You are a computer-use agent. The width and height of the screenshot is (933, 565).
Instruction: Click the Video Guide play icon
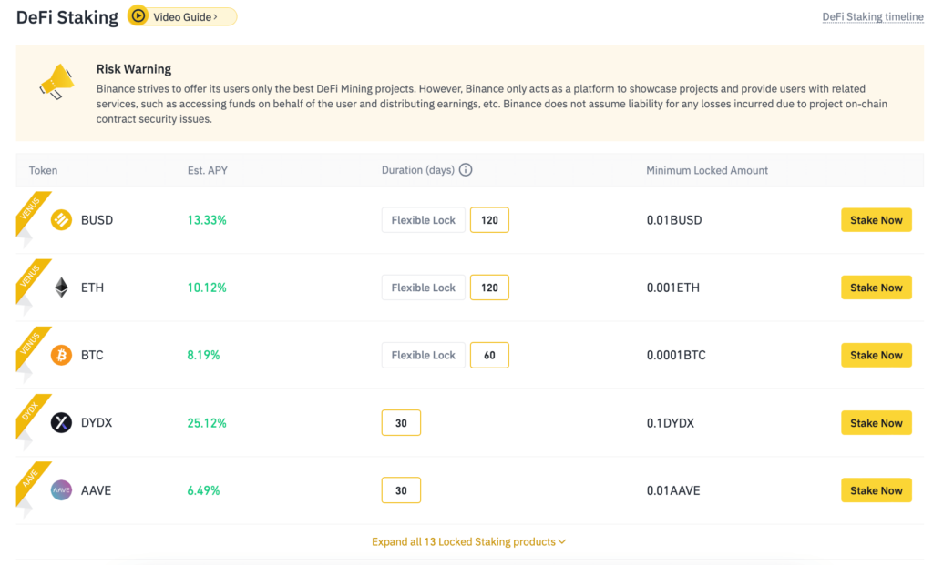(138, 16)
